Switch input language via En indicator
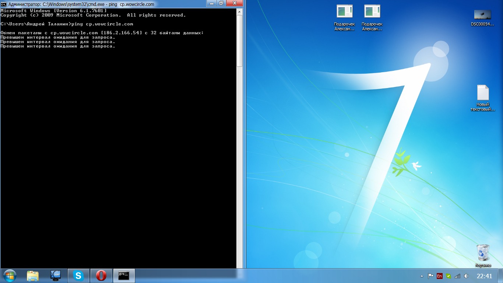The height and width of the screenshot is (283, 503). [x=439, y=276]
